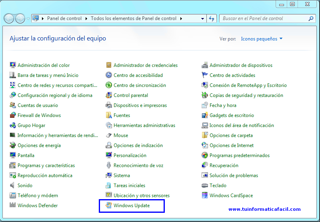Open the Iconos pequeños view dropdown
The height and width of the screenshot is (222, 320).
click(x=262, y=38)
